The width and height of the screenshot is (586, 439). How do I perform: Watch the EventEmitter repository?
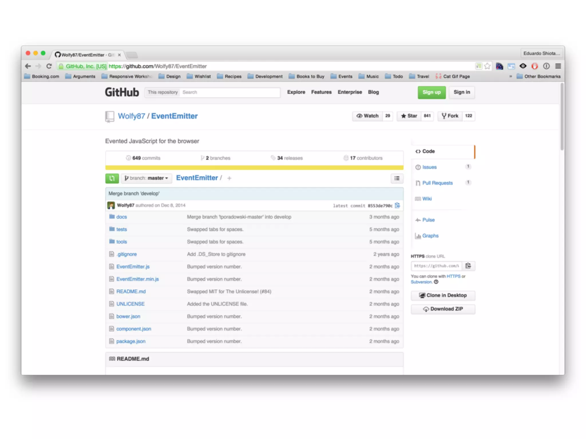click(367, 116)
